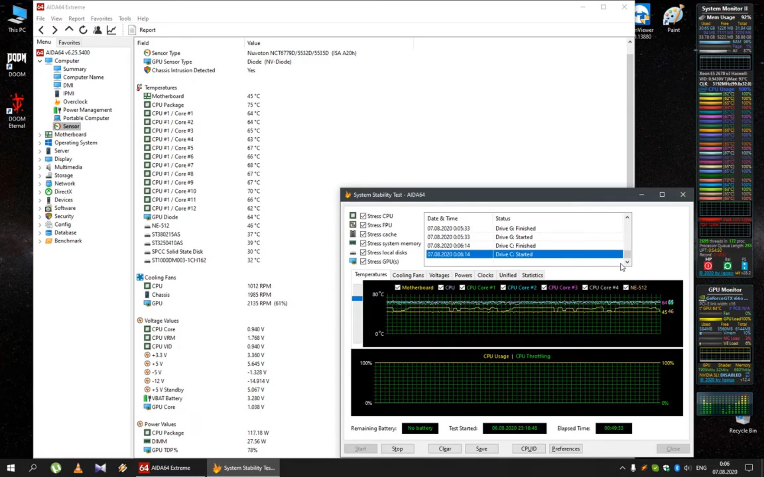
Task: Expand the Server tree node
Action: (x=40, y=151)
